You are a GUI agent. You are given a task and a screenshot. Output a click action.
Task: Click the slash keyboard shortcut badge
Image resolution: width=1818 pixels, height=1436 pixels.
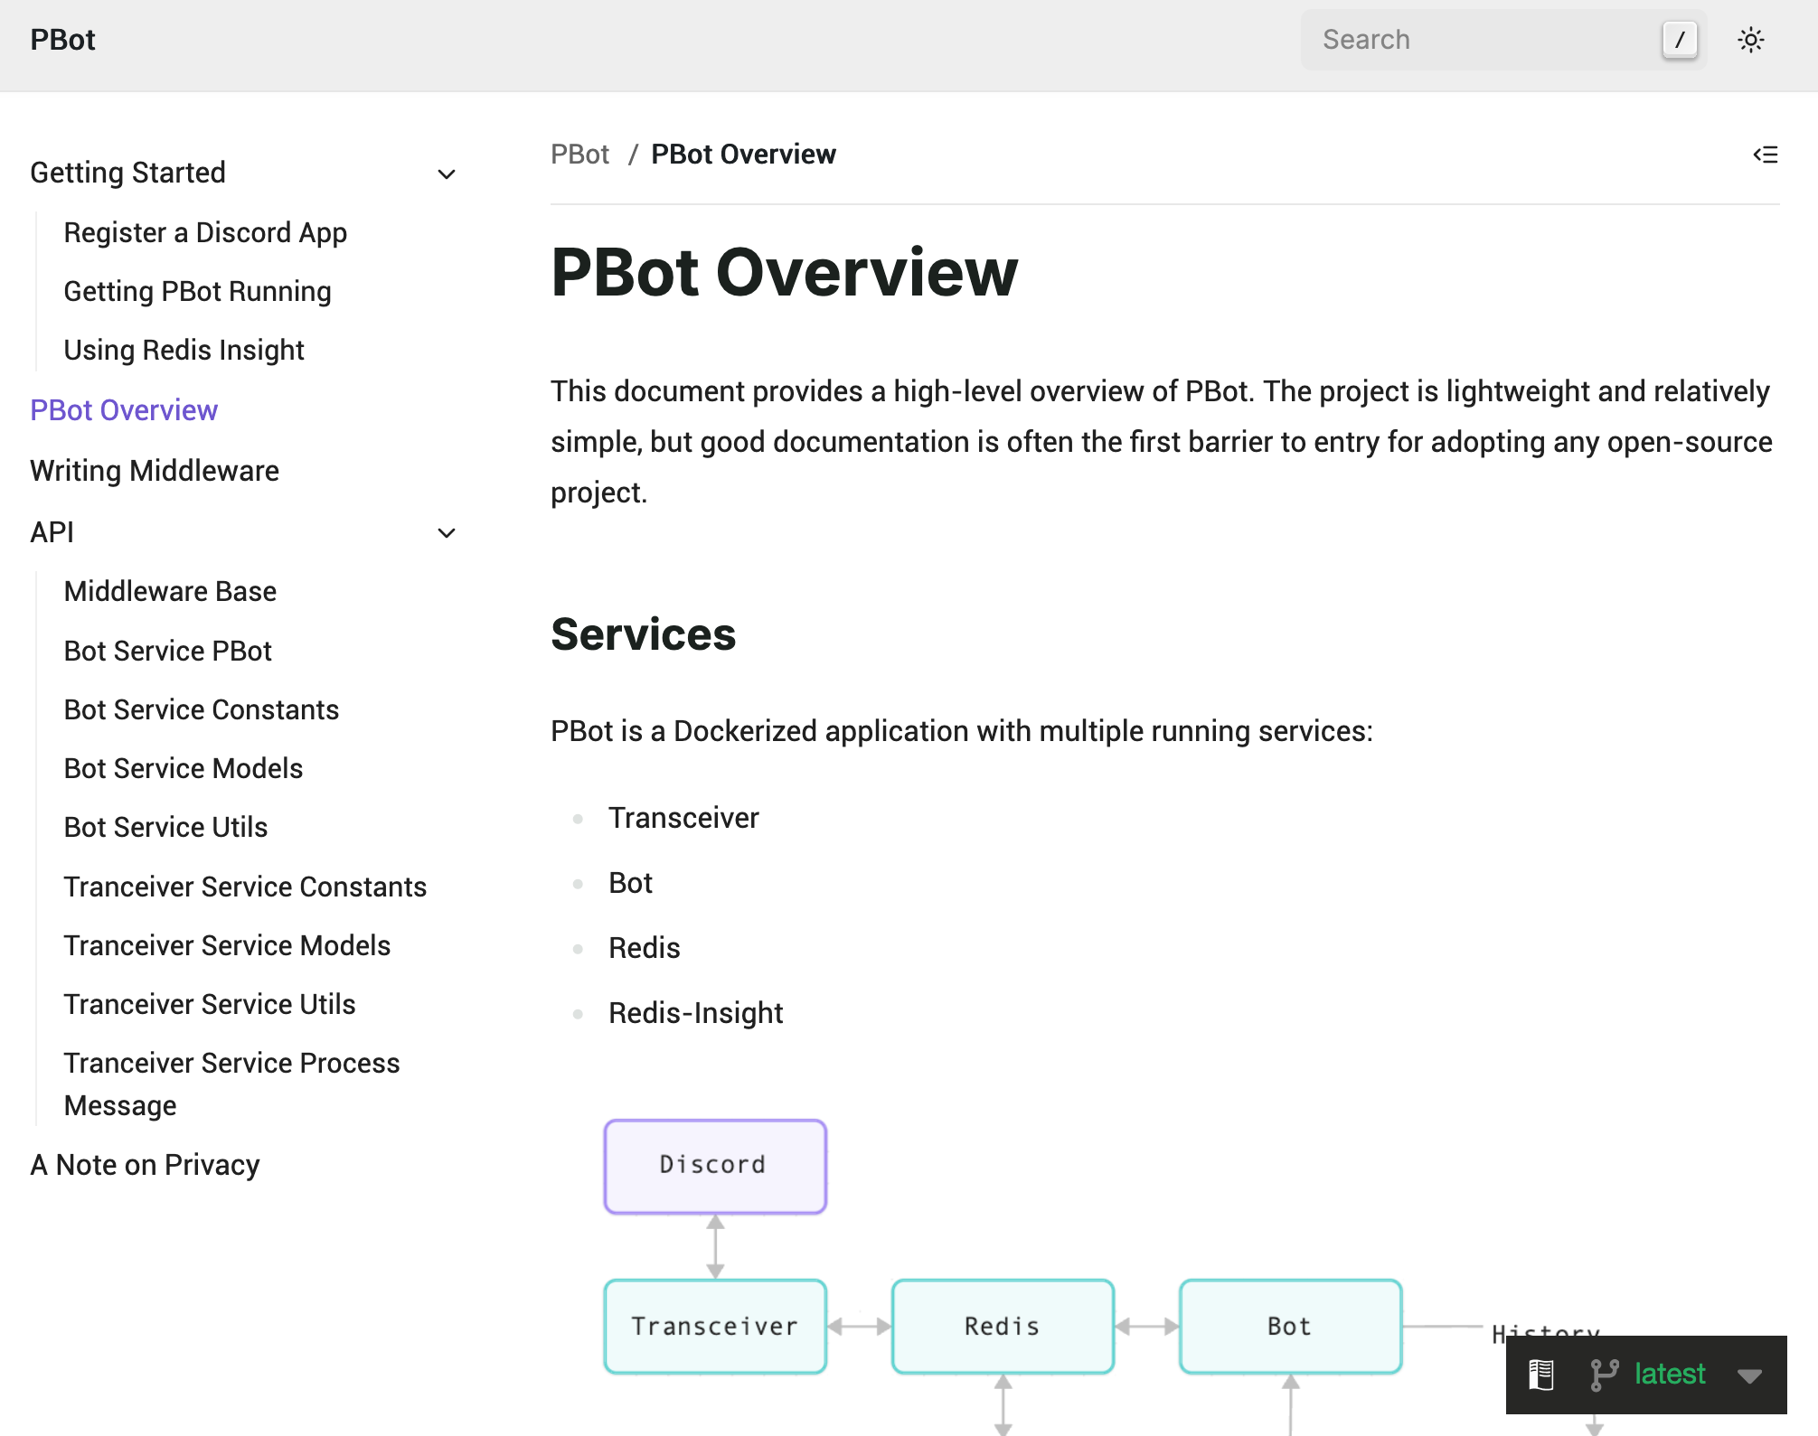coord(1680,40)
